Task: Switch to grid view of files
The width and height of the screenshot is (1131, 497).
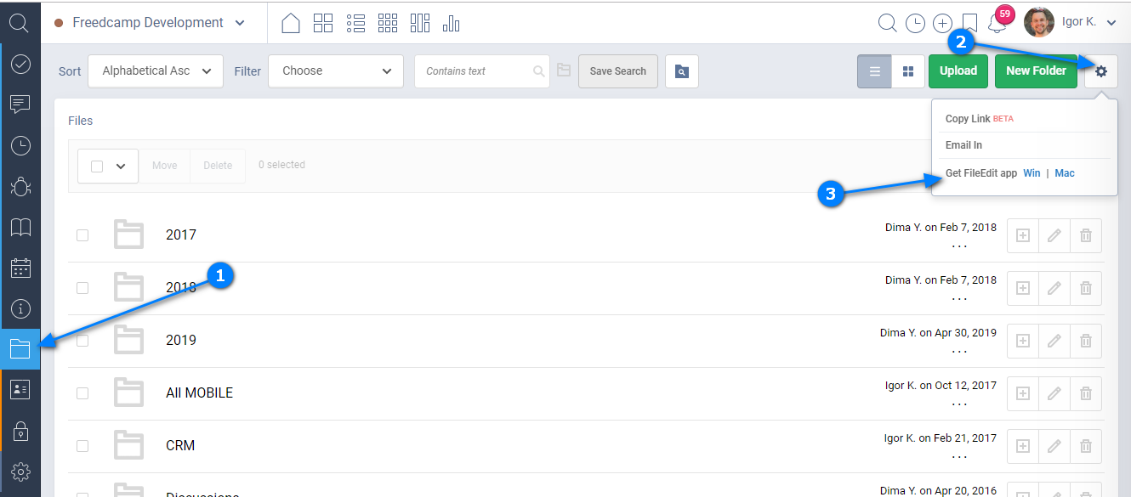Action: [x=907, y=71]
